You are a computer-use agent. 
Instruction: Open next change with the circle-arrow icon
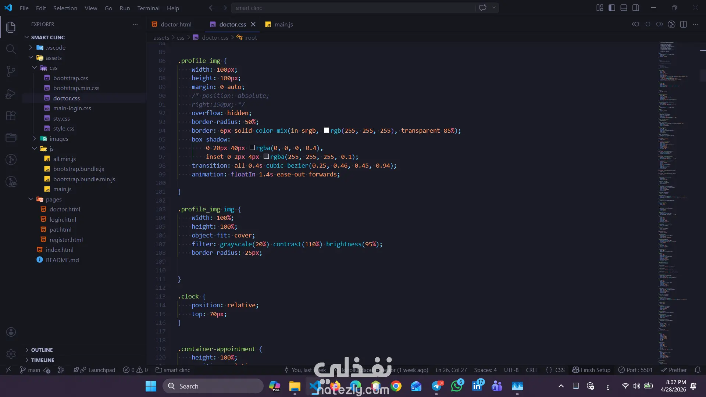[x=660, y=24]
